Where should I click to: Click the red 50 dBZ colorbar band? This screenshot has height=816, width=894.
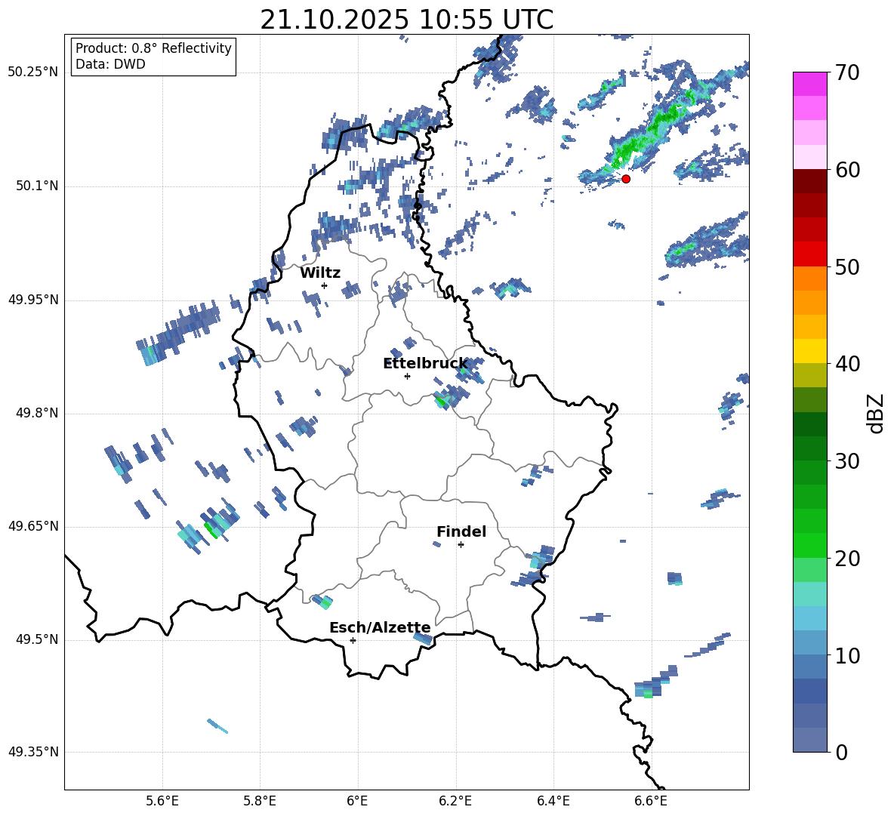pos(810,254)
